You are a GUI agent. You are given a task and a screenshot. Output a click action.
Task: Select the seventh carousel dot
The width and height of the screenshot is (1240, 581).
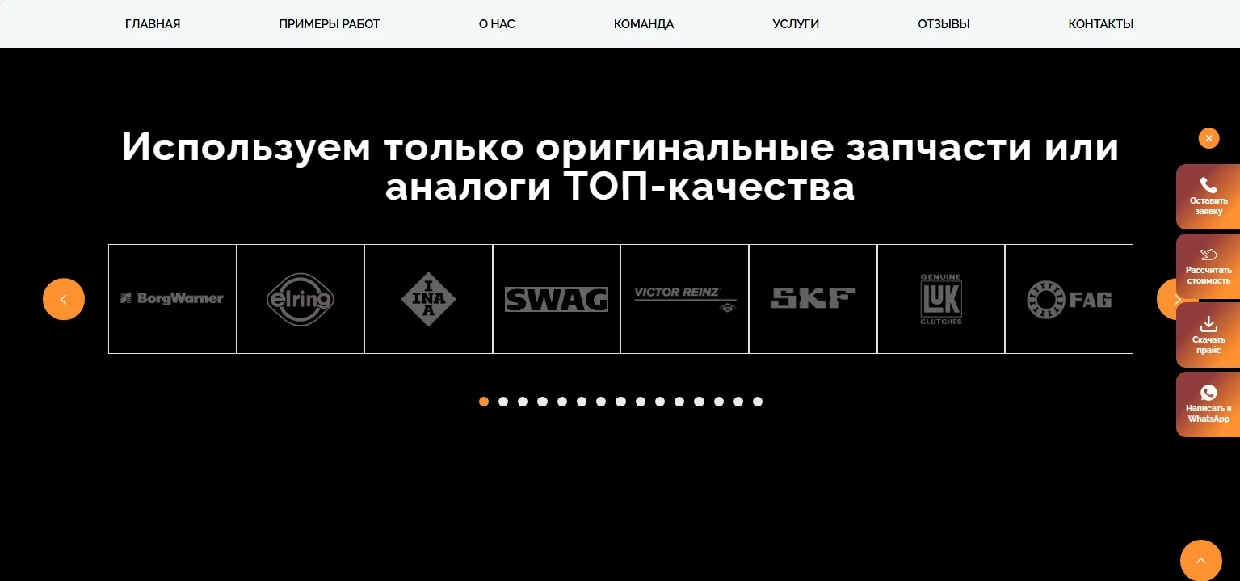pos(601,402)
